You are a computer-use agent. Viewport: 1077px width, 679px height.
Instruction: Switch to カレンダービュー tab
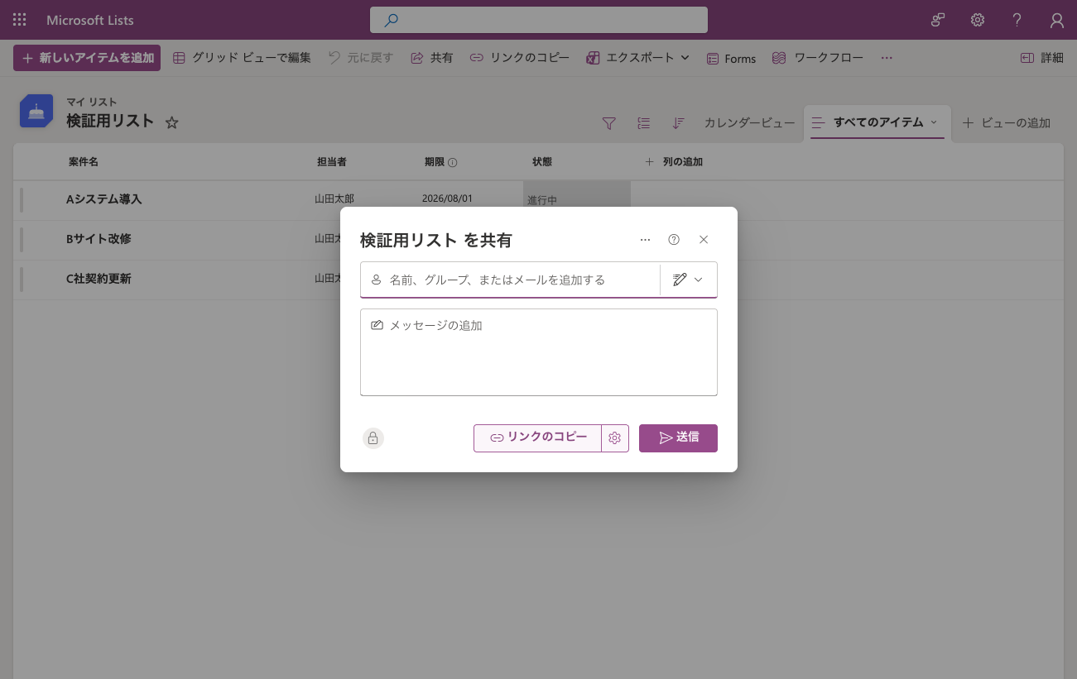click(x=749, y=122)
